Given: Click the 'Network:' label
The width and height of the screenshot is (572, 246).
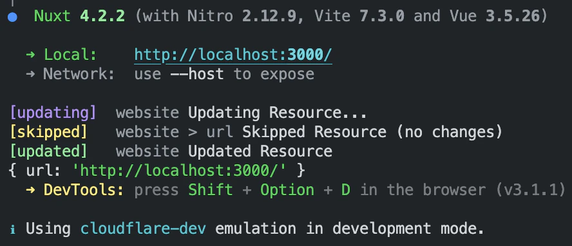Looking at the screenshot, I should (79, 74).
